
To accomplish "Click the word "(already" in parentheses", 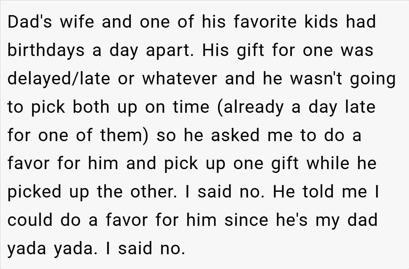I will [x=250, y=107].
